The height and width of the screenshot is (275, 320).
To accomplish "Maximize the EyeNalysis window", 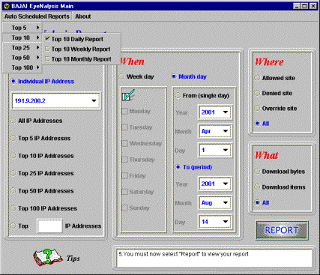I will point(304,6).
